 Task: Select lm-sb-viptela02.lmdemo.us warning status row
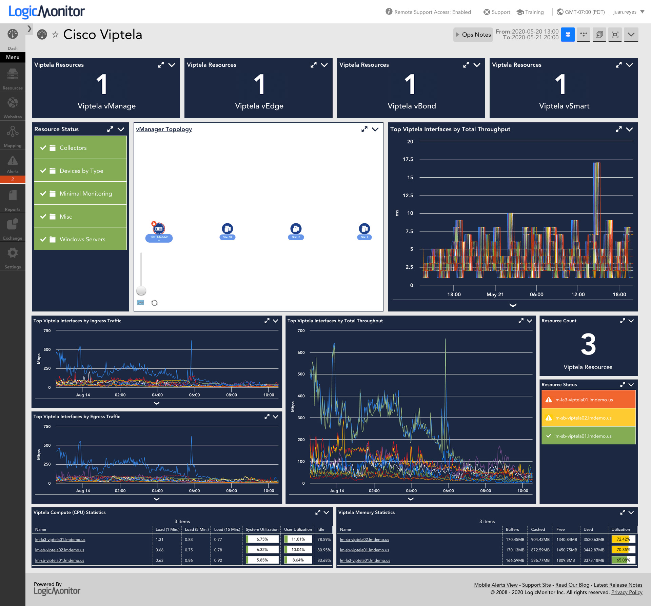tap(589, 418)
